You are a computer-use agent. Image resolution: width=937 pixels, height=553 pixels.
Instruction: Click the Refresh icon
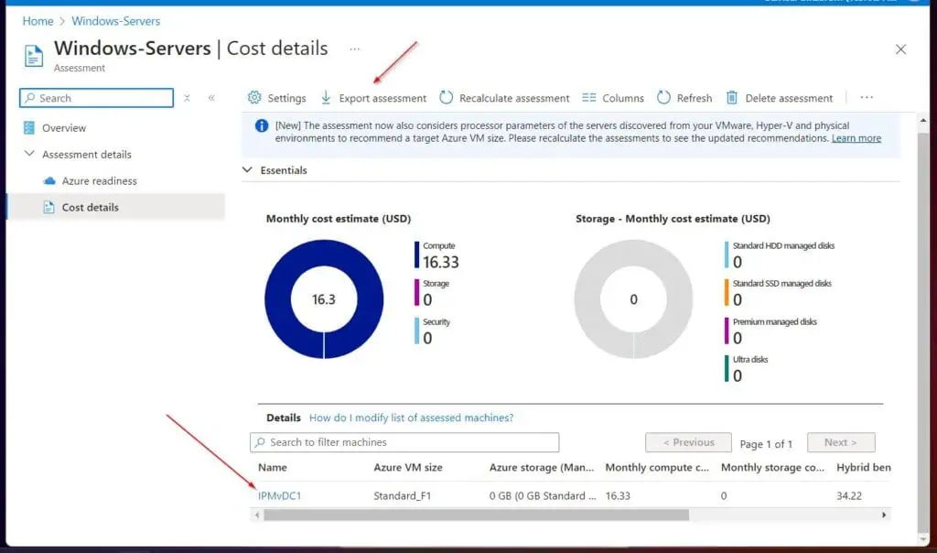(664, 97)
